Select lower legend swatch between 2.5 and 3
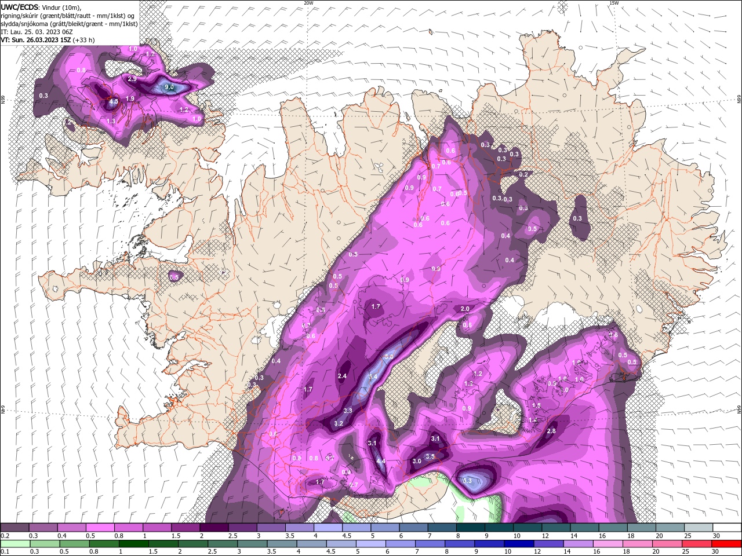This screenshot has height=556, width=742. coord(223,544)
